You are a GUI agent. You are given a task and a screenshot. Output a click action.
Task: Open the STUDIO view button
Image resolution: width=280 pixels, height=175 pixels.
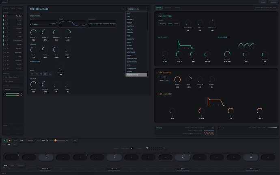tap(263, 2)
